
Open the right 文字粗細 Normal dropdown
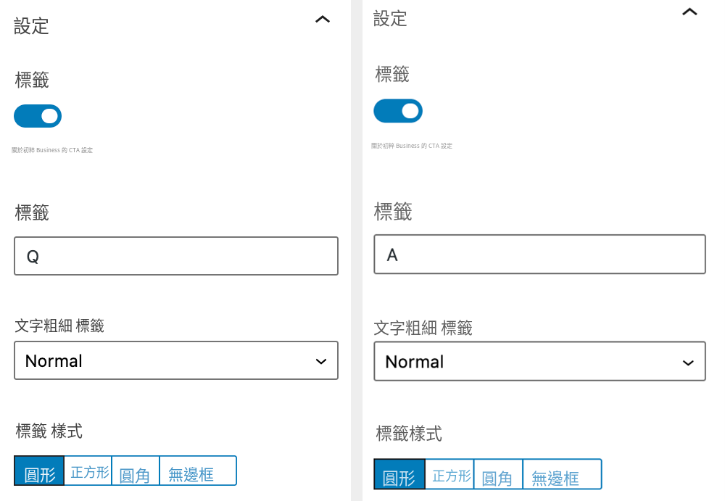[x=539, y=361]
